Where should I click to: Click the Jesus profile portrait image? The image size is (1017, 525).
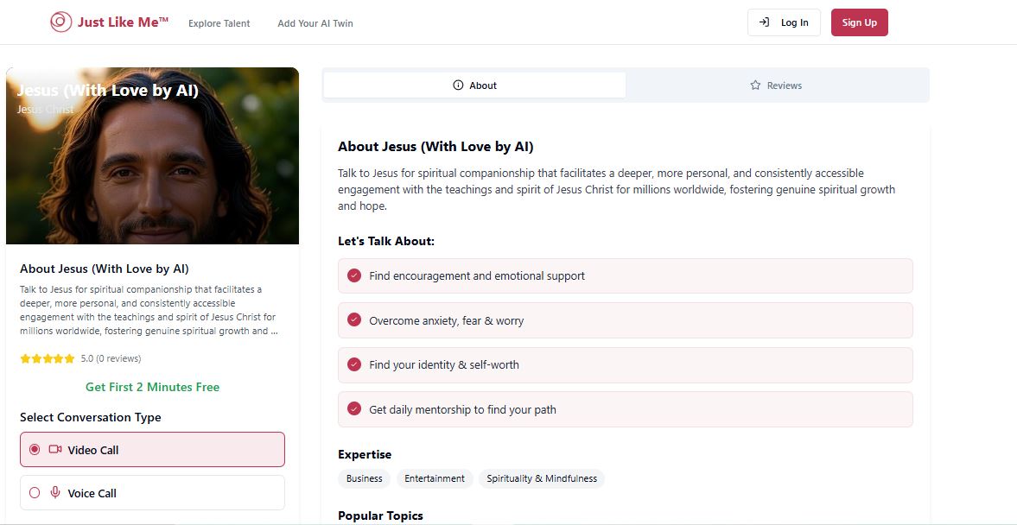click(153, 164)
